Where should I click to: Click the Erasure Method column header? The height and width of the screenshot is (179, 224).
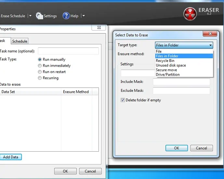pyautogui.click(x=77, y=92)
